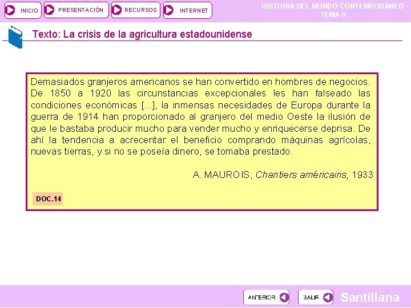The height and width of the screenshot is (308, 411).
Task: Click the DOC.14 label
Action: 48,199
